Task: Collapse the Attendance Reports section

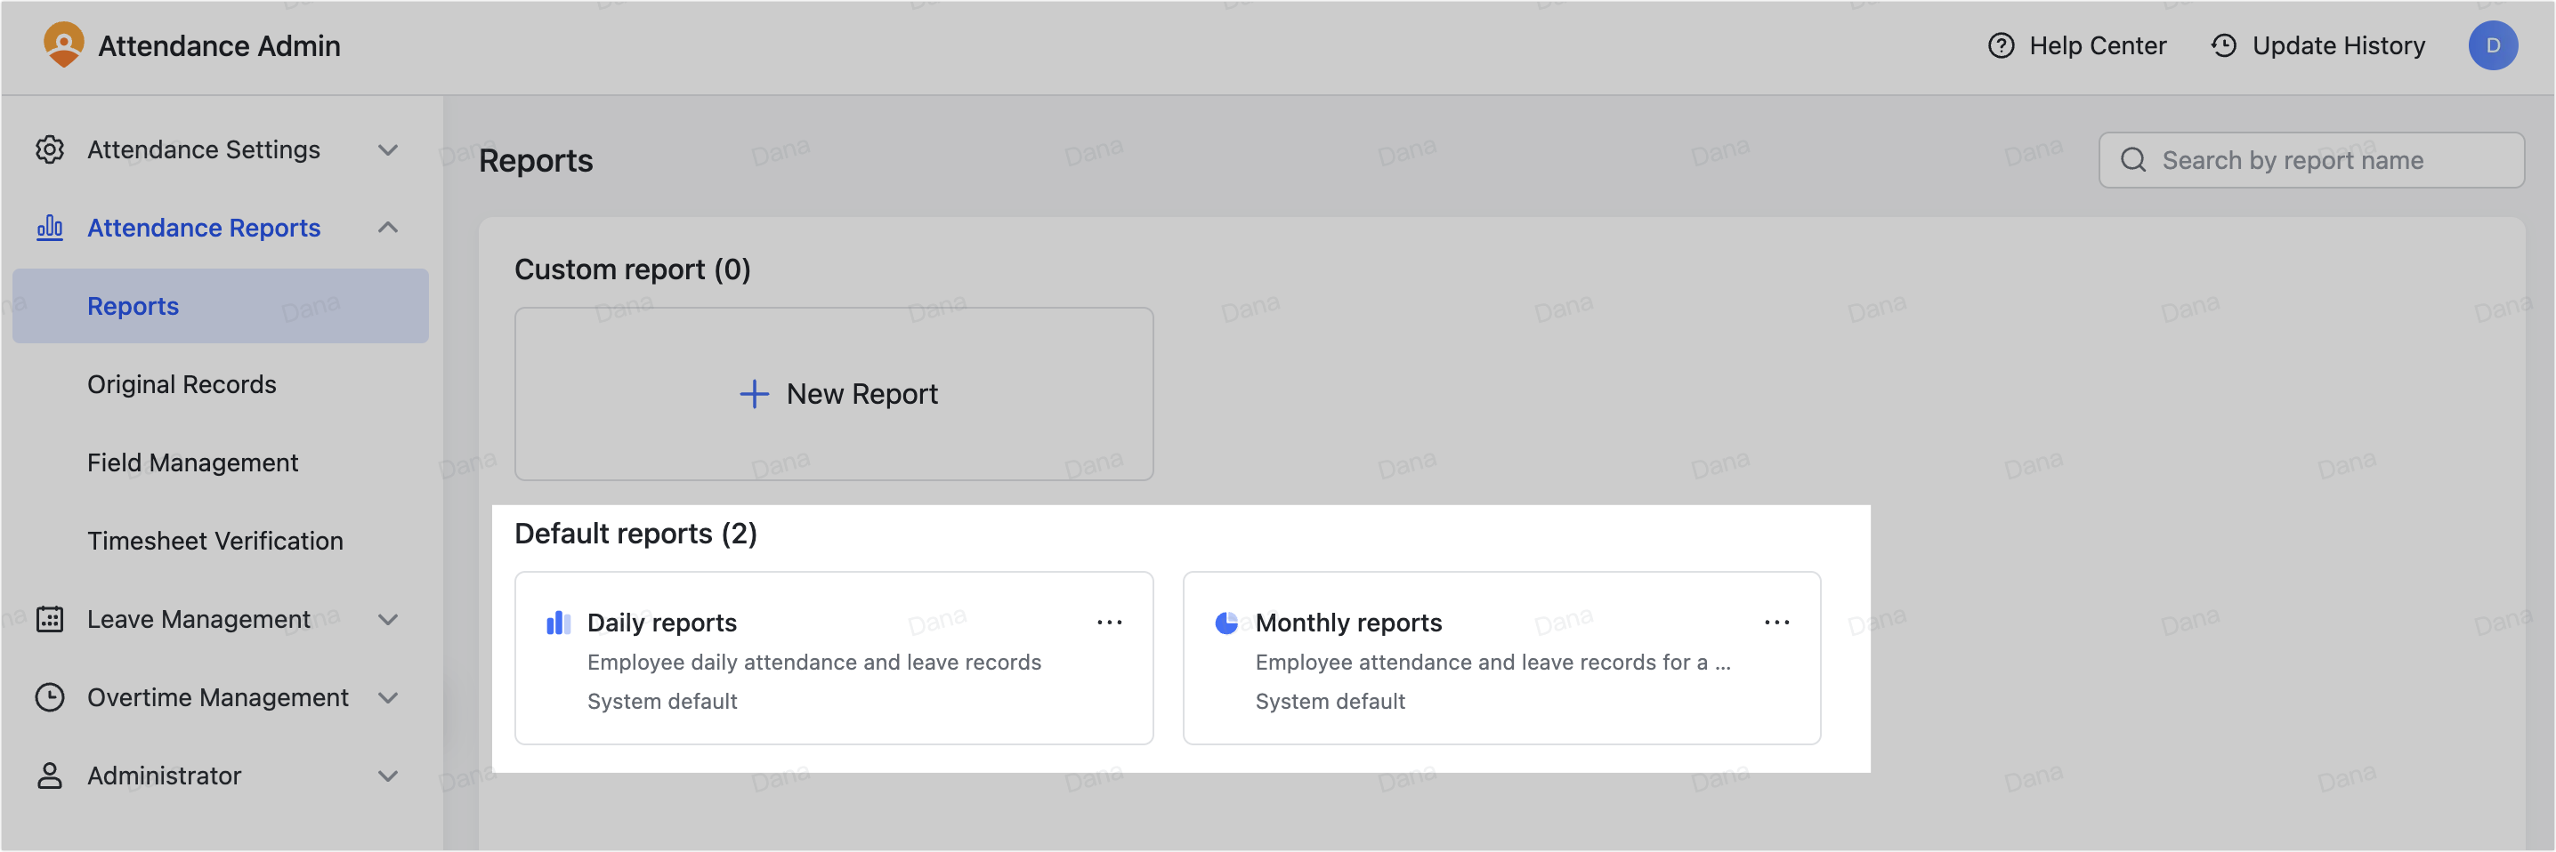Action: tap(388, 227)
